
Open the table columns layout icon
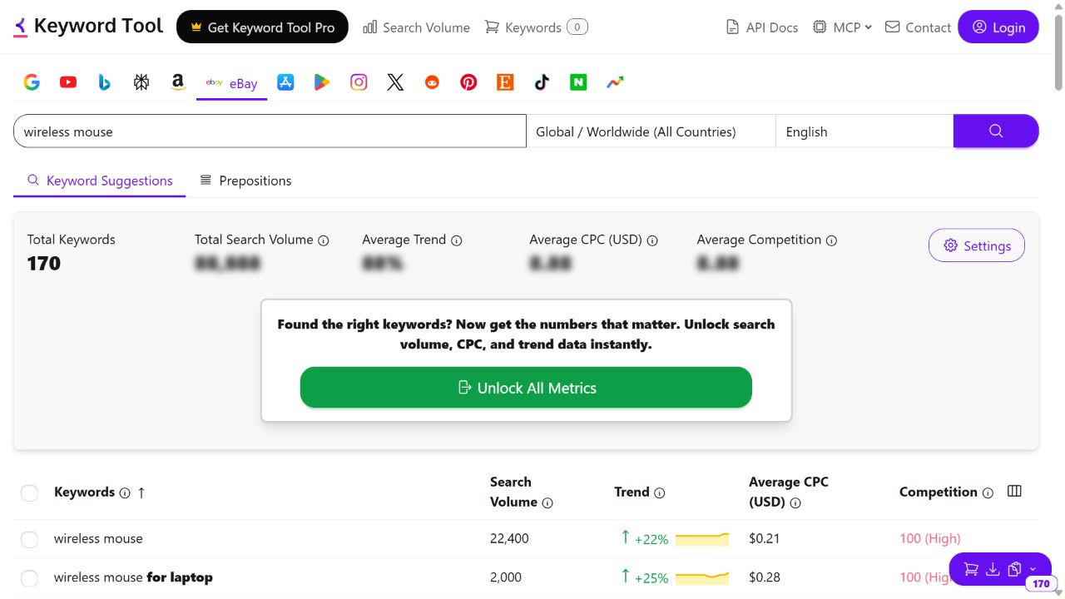1014,491
